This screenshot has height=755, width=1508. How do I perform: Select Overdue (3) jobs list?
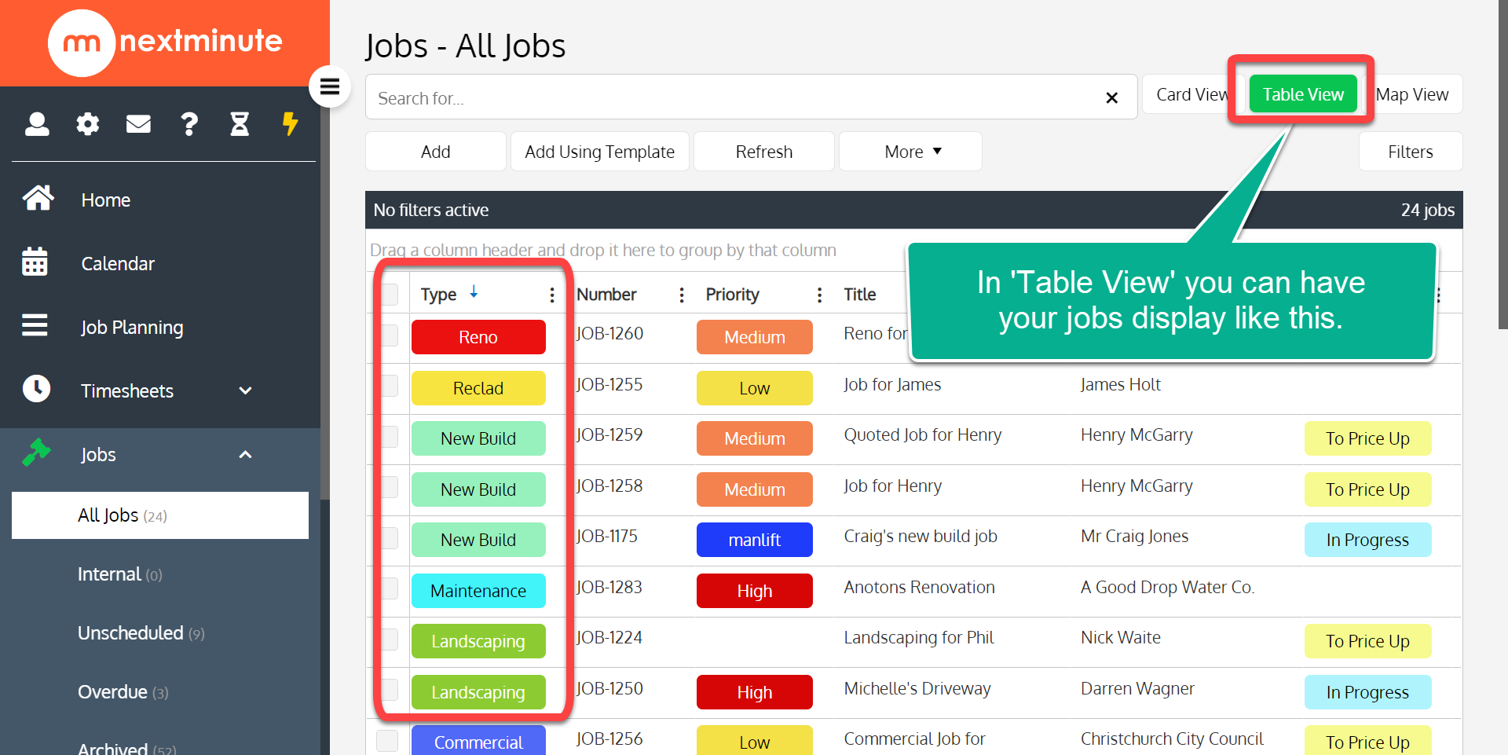point(123,692)
